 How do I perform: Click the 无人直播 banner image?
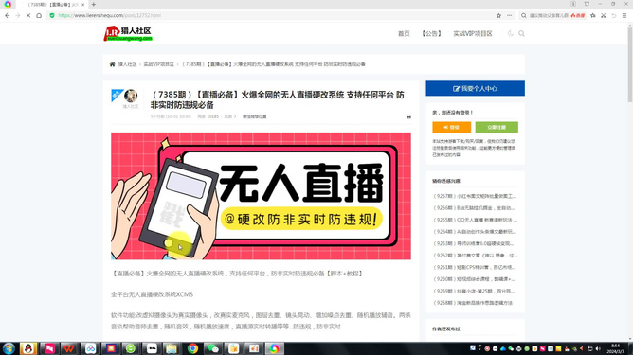click(261, 196)
